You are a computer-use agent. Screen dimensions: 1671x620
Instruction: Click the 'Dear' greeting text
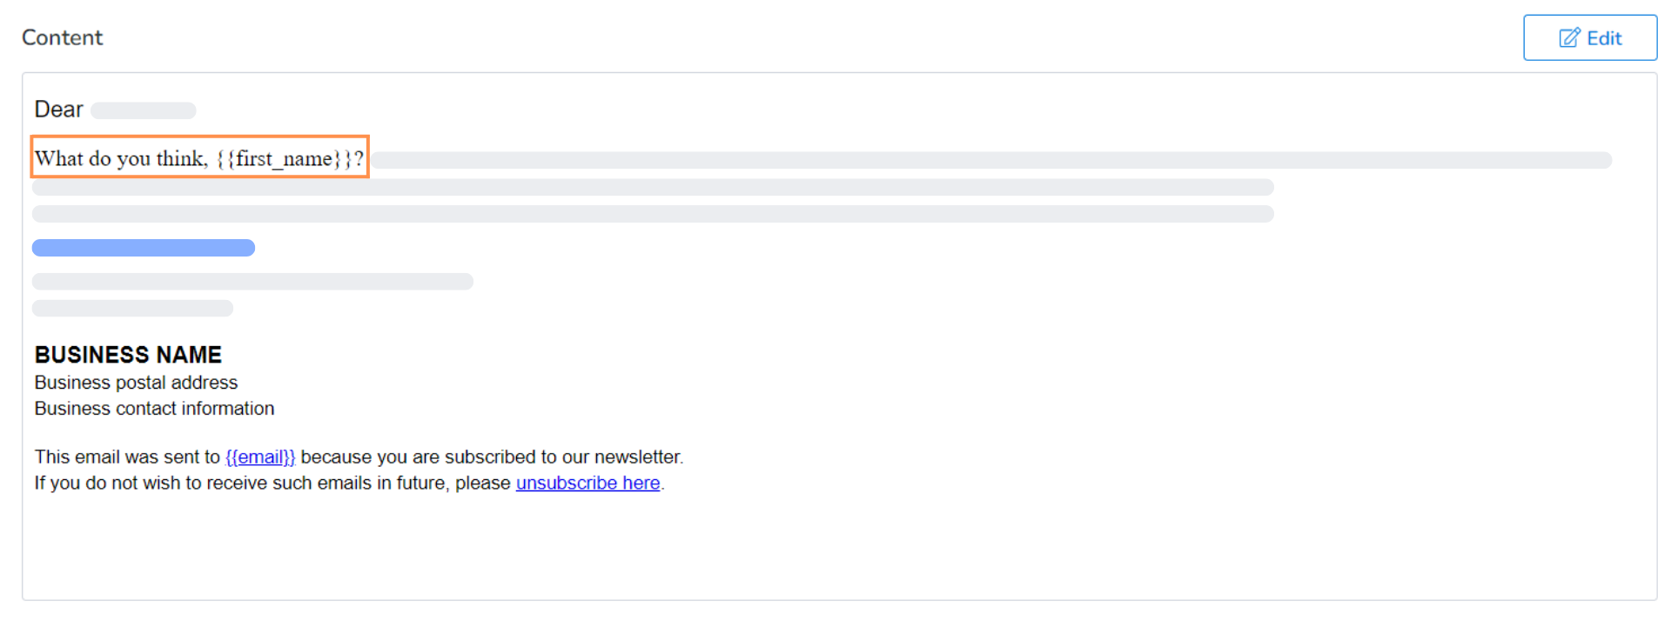point(58,110)
